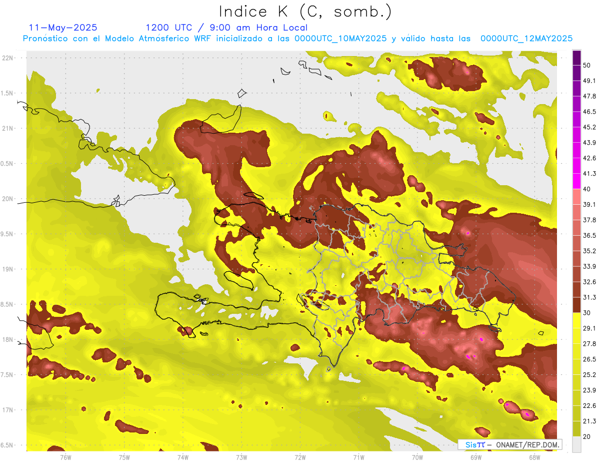Screen dimensions: 600x464
Task: Click the '30' value on the color scale
Action: coord(587,313)
